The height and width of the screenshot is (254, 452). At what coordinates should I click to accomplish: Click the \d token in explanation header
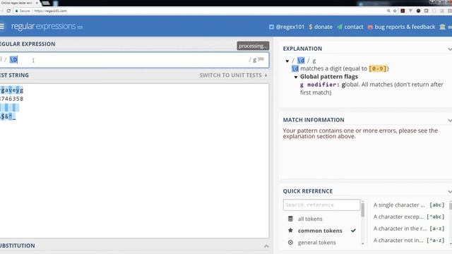pos(301,61)
